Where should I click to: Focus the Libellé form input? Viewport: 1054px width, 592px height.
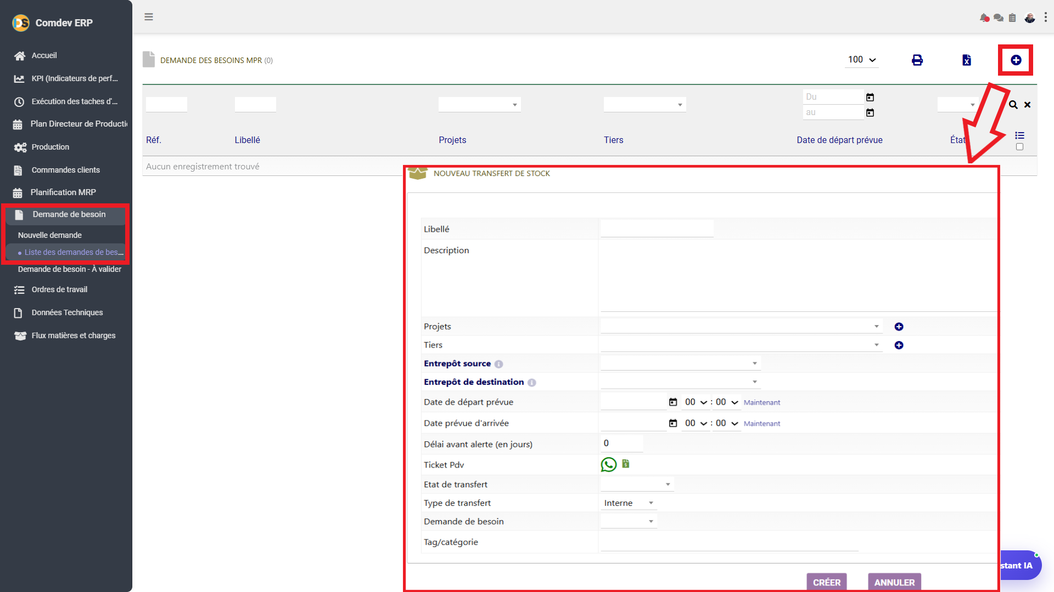[657, 228]
